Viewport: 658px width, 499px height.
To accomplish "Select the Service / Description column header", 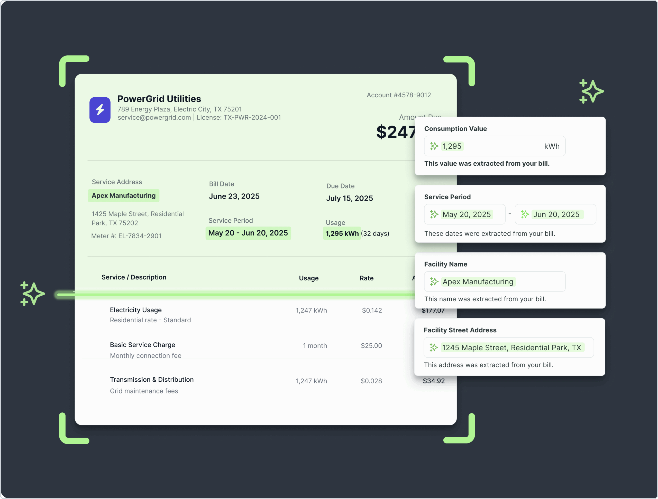I will point(134,277).
